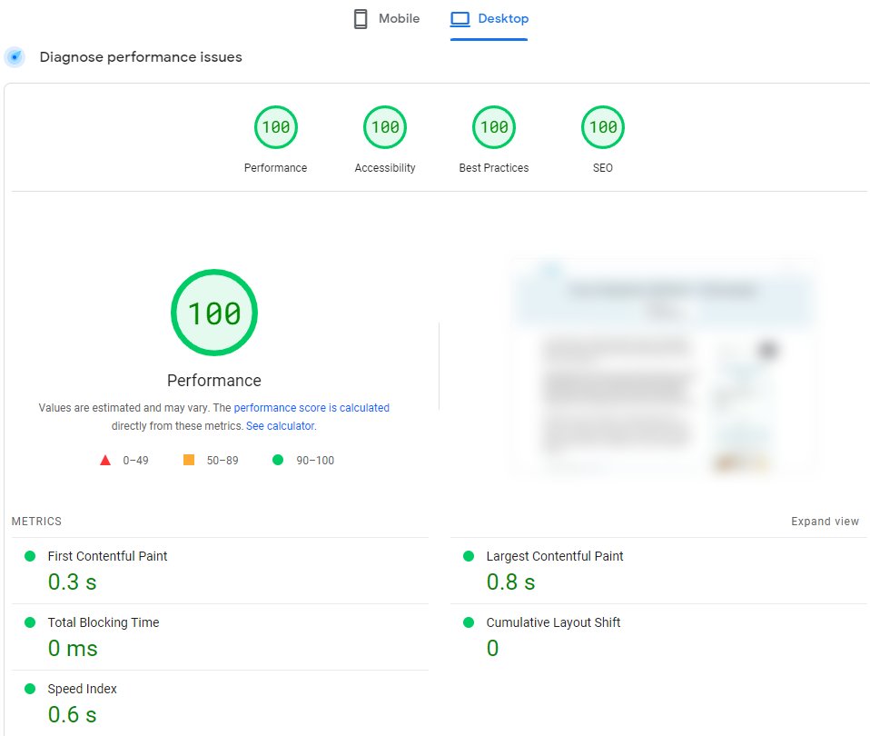Open the SEO score gauge

[603, 127]
